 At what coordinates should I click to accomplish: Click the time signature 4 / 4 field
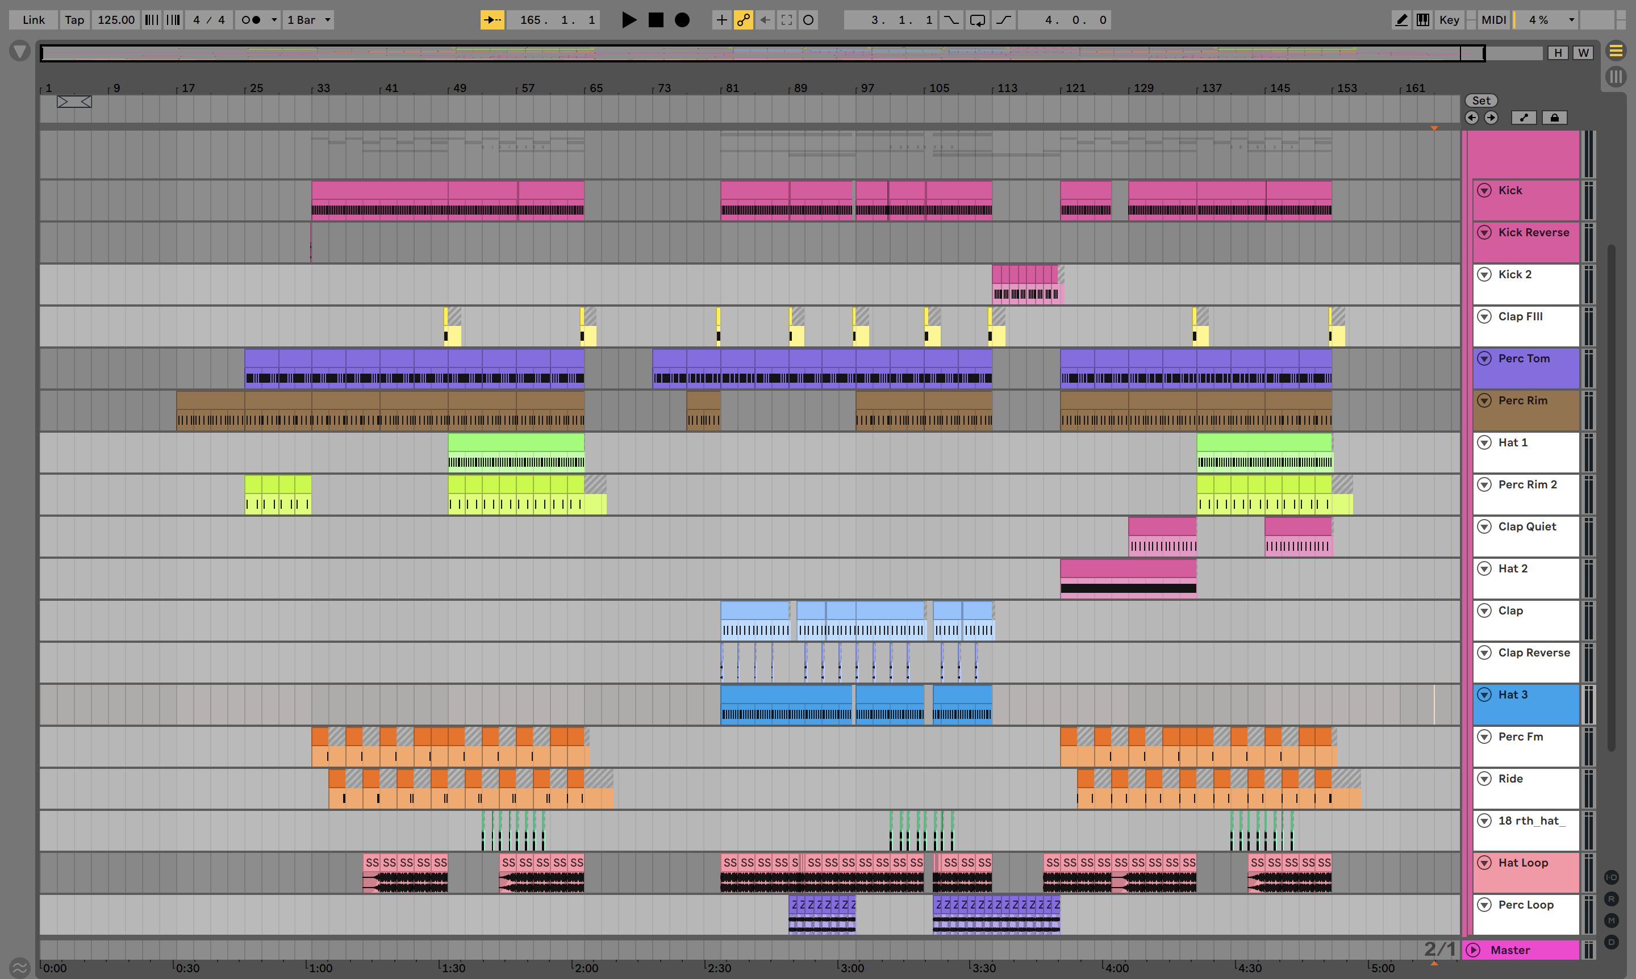pyautogui.click(x=208, y=20)
